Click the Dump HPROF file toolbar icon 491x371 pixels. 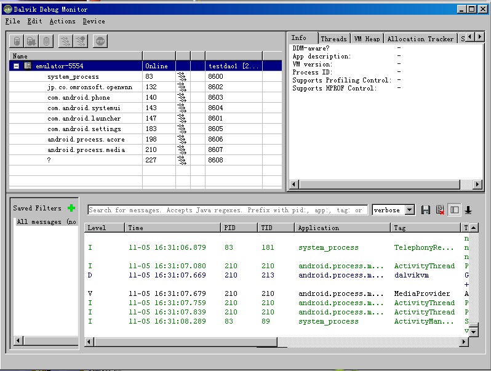coord(31,41)
